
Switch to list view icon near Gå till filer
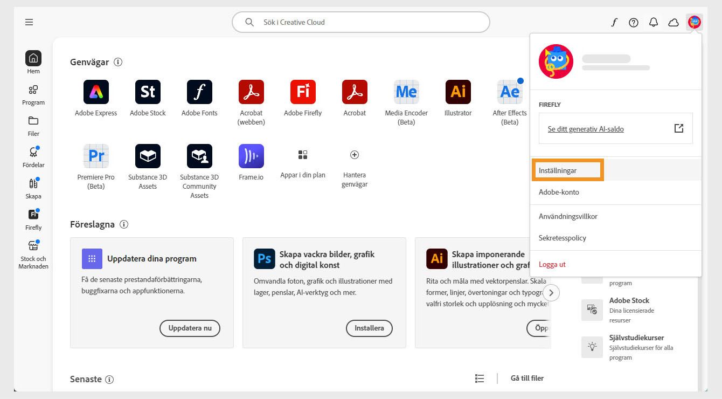point(480,379)
